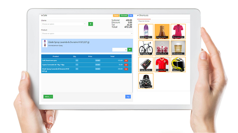Choose Caja de Herramientas shortcut
Viewport: 238px width, 133px height.
click(146, 64)
